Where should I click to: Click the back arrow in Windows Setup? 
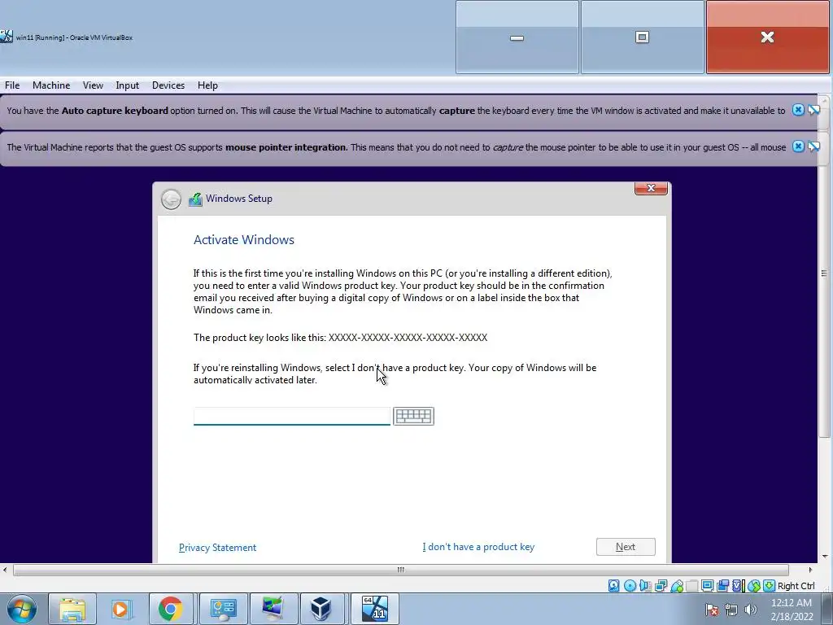coord(171,199)
